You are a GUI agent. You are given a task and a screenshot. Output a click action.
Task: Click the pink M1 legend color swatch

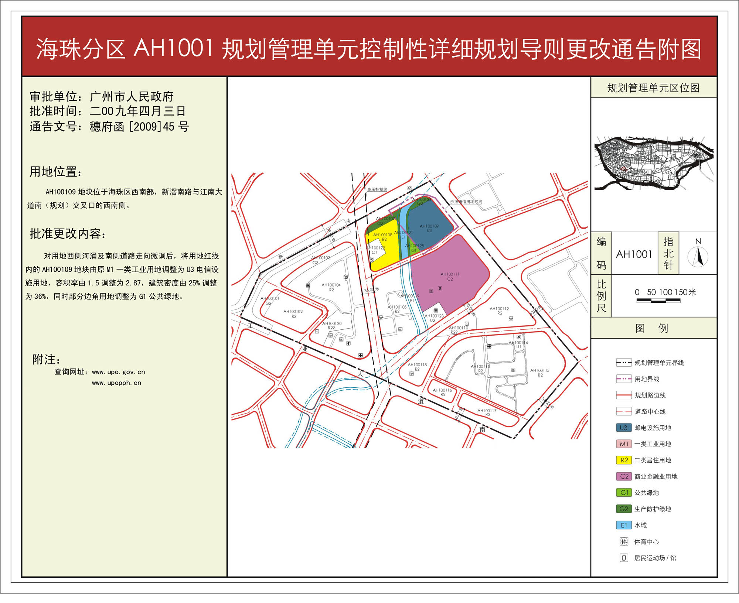pyautogui.click(x=624, y=444)
